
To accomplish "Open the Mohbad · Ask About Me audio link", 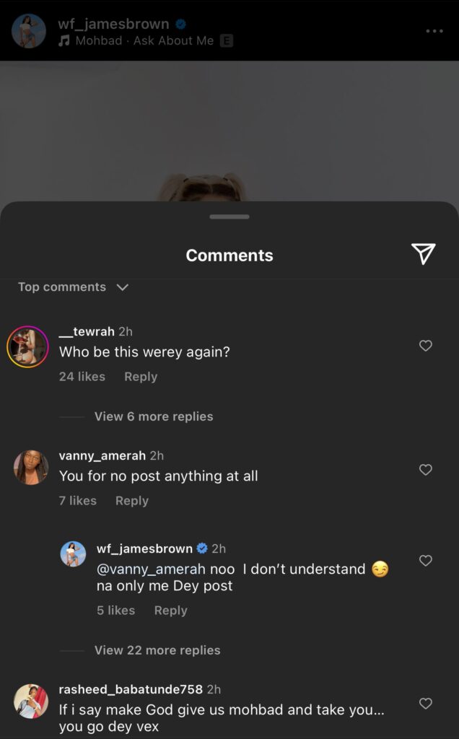I will coord(144,40).
